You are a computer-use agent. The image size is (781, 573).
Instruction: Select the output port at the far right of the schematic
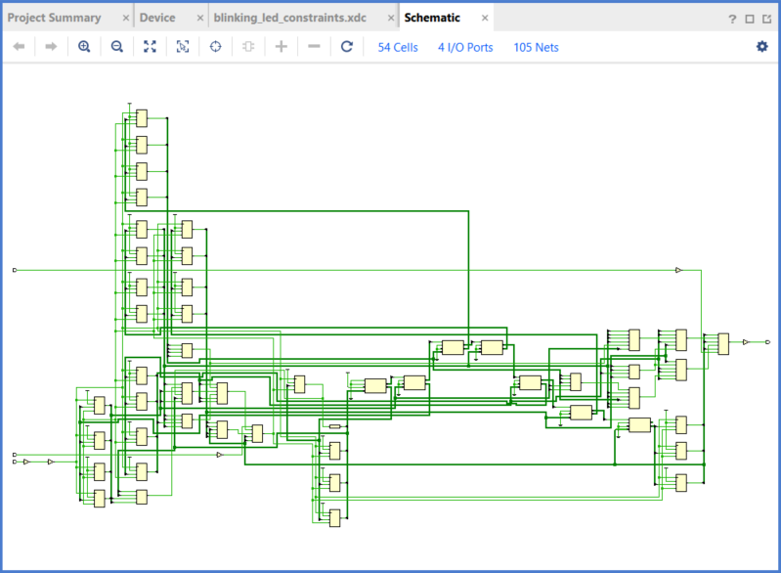(x=767, y=342)
